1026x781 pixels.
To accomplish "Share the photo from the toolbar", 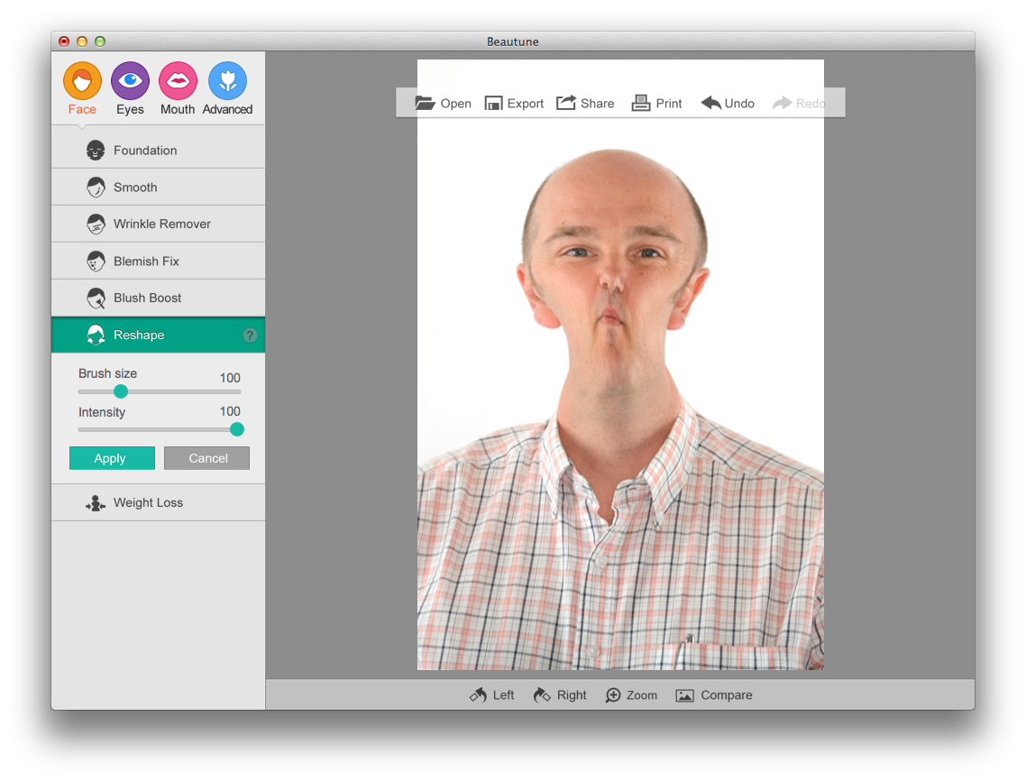I will click(x=585, y=104).
